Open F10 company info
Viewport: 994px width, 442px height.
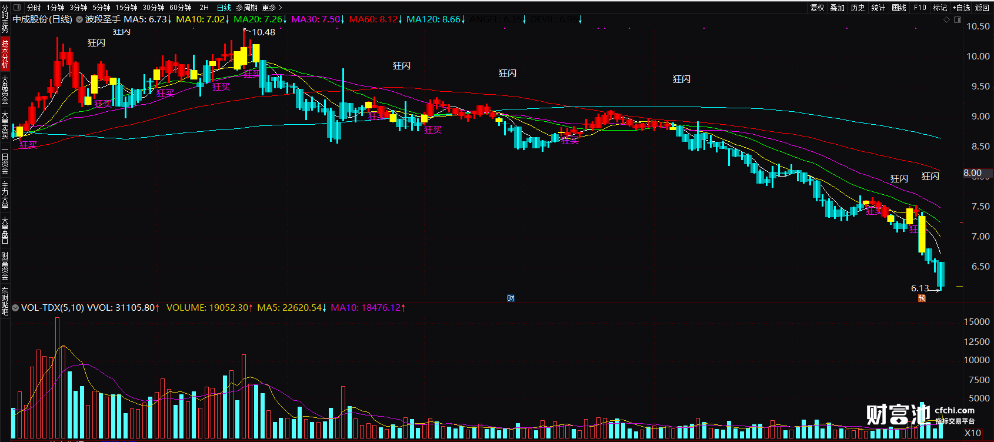920,8
